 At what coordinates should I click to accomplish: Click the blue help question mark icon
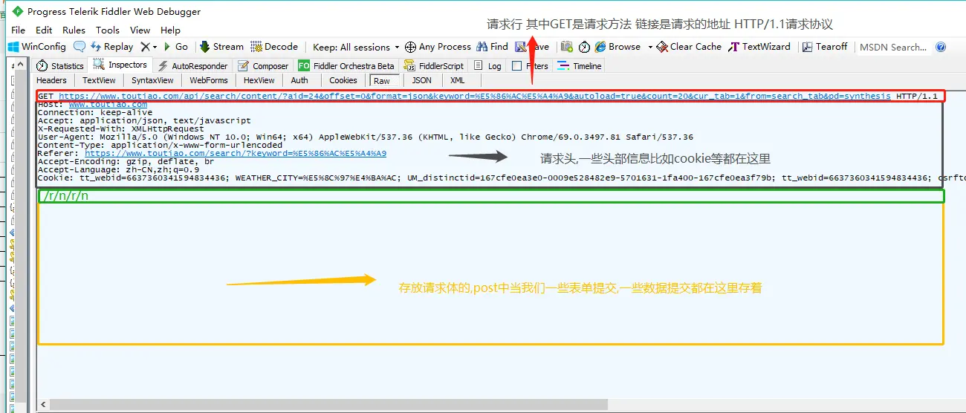(941, 47)
